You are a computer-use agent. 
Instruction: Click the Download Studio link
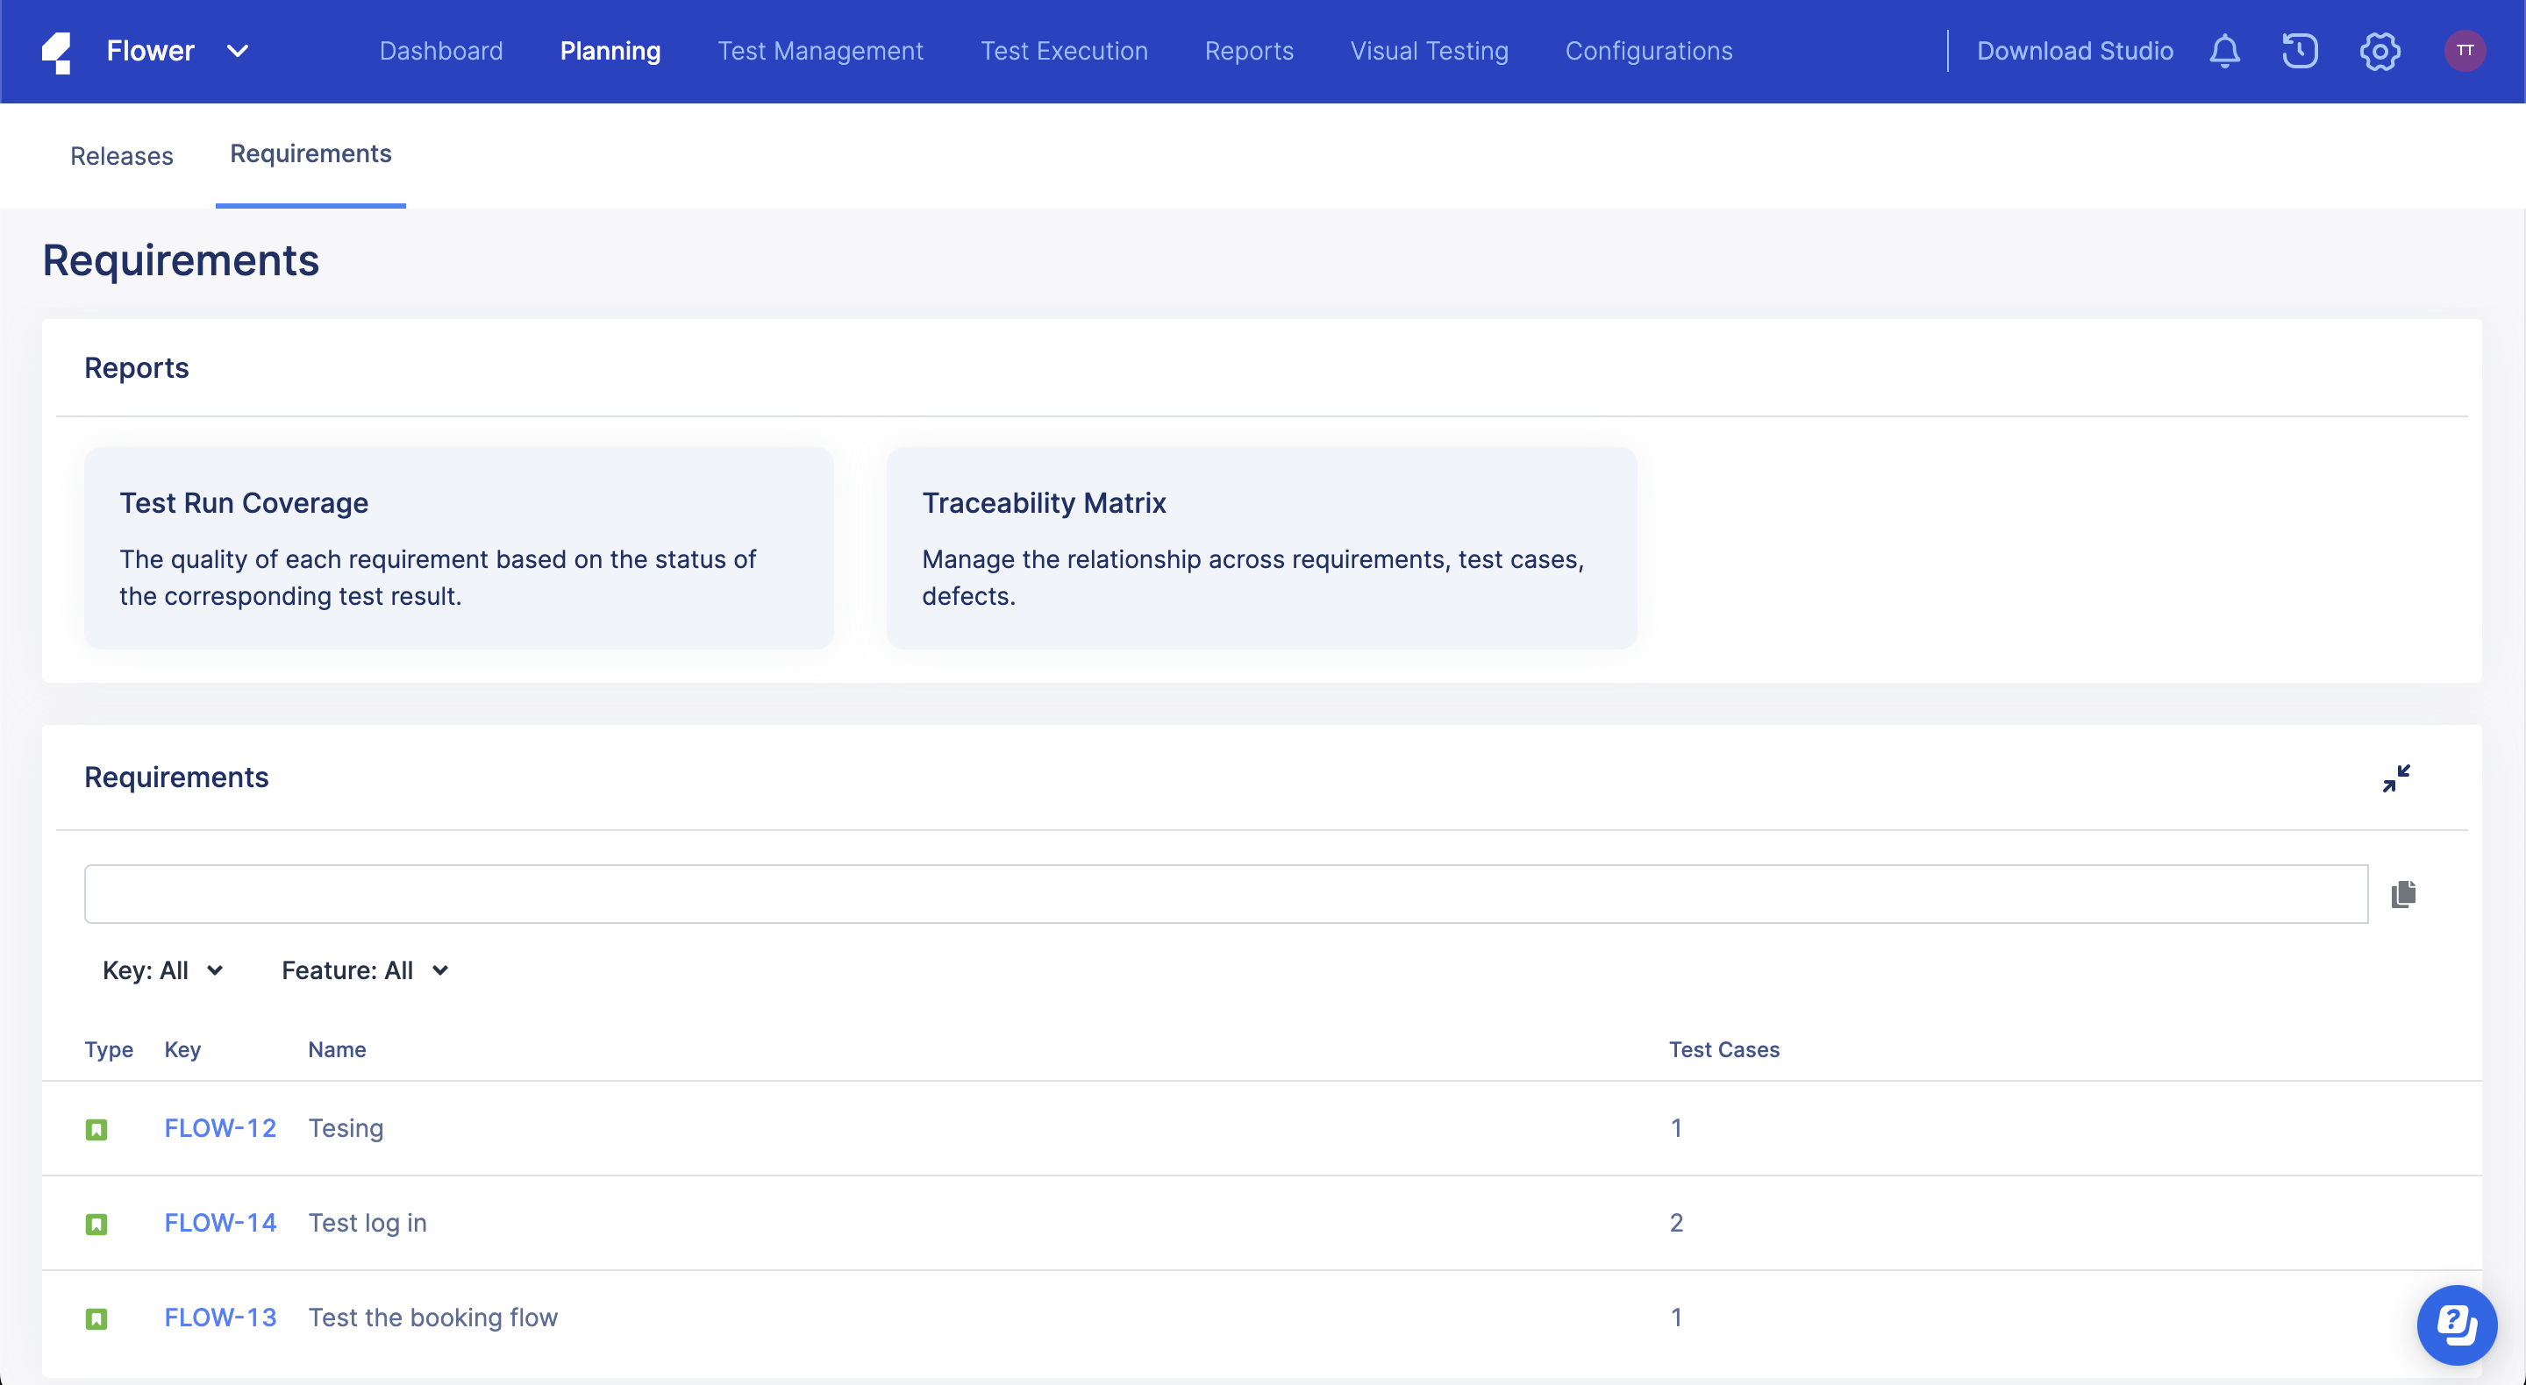click(2074, 51)
